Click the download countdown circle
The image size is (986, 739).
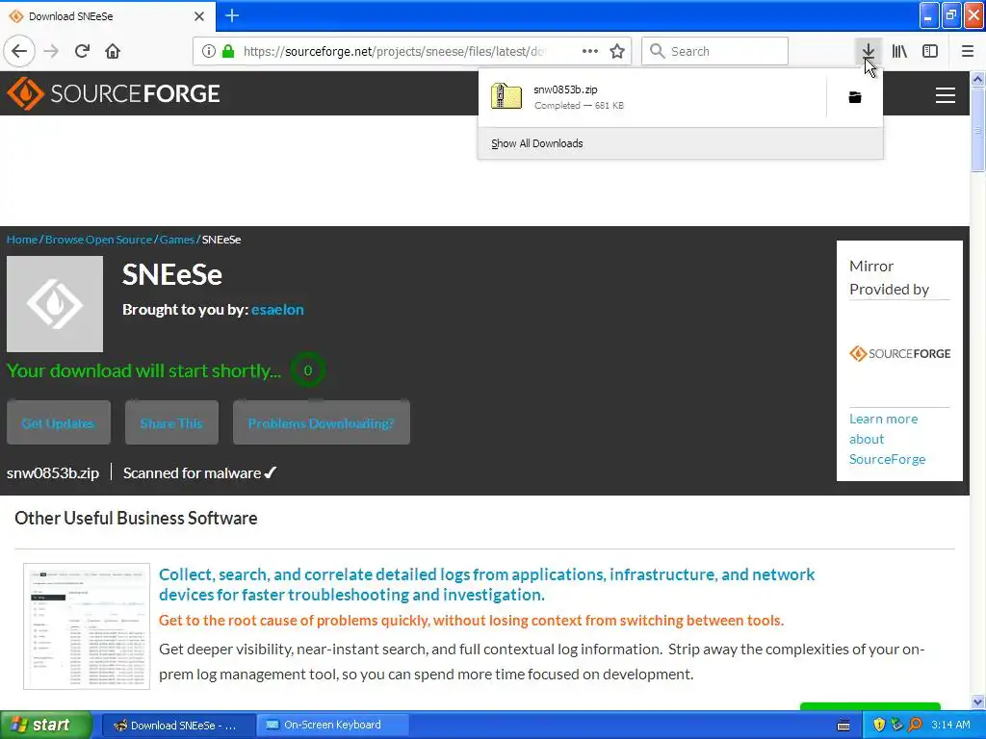pos(307,370)
